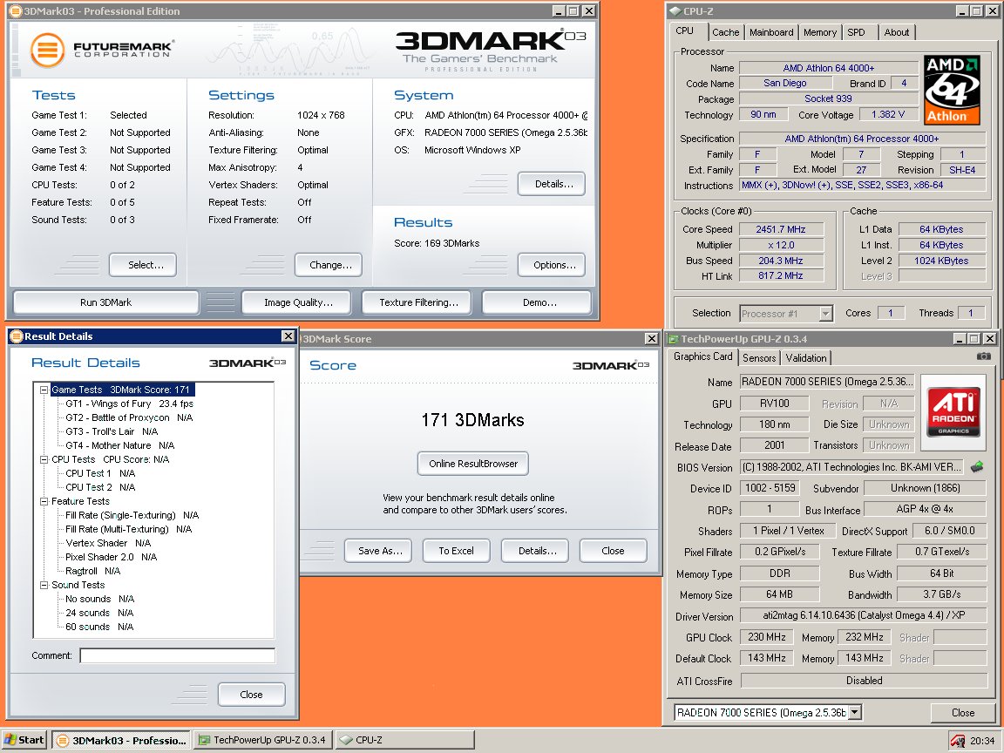Viewport: 1004px width, 753px height.
Task: Open the Mainboard tab in CPU-Z
Action: pos(771,32)
